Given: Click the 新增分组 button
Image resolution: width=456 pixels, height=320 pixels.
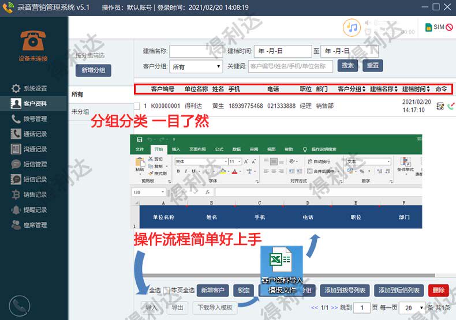Looking at the screenshot, I should click(x=94, y=70).
